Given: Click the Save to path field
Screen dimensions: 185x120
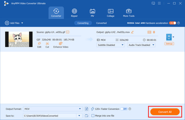Looking at the screenshot, I should coord(50,116).
